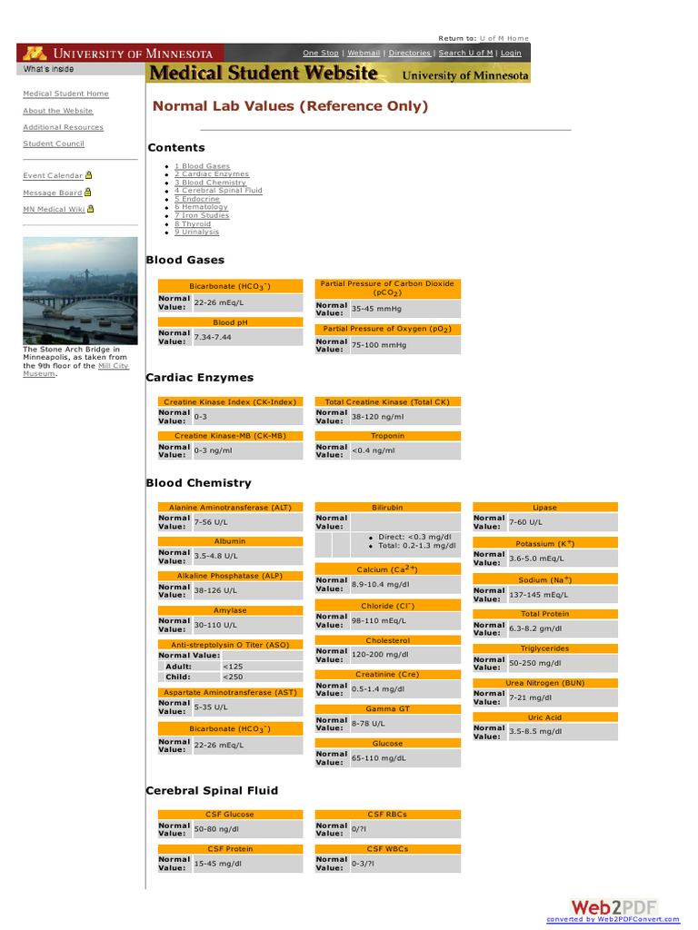Select the value 15-45 mg/dl
Image resolution: width=698 pixels, height=930 pixels.
218,864
